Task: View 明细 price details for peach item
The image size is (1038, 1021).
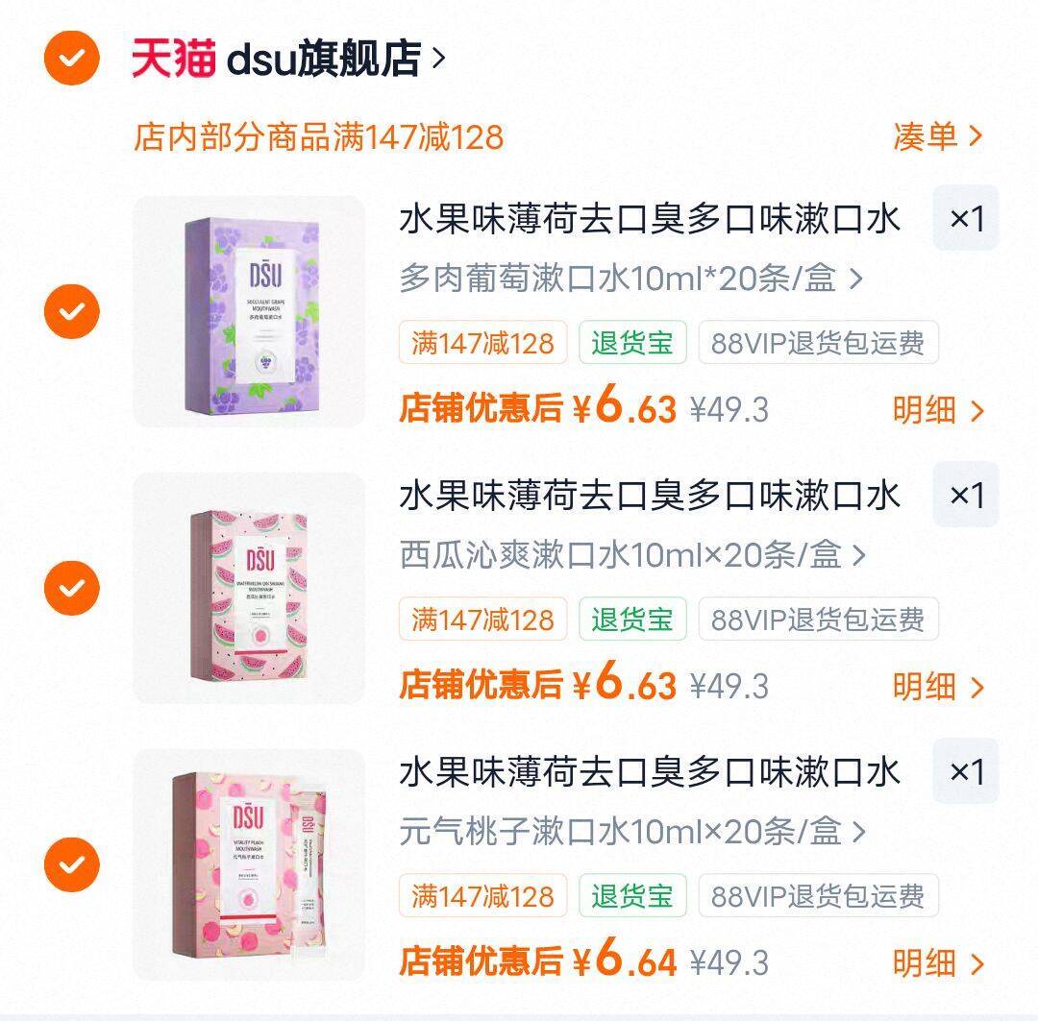Action: (938, 963)
